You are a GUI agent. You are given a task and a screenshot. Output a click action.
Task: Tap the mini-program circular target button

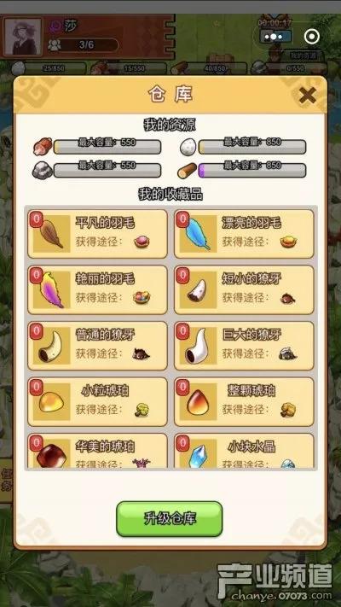coord(312,37)
